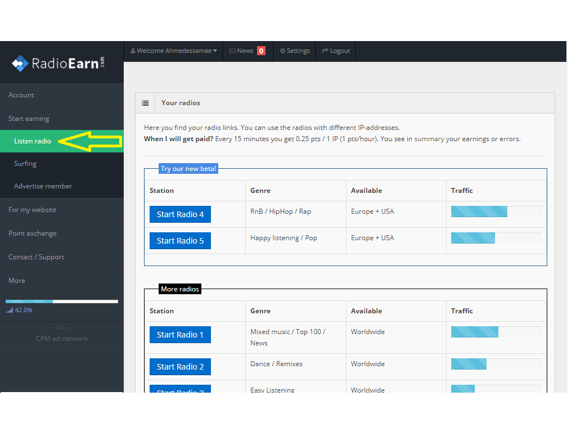Click the When I will get paid? text

pos(178,139)
